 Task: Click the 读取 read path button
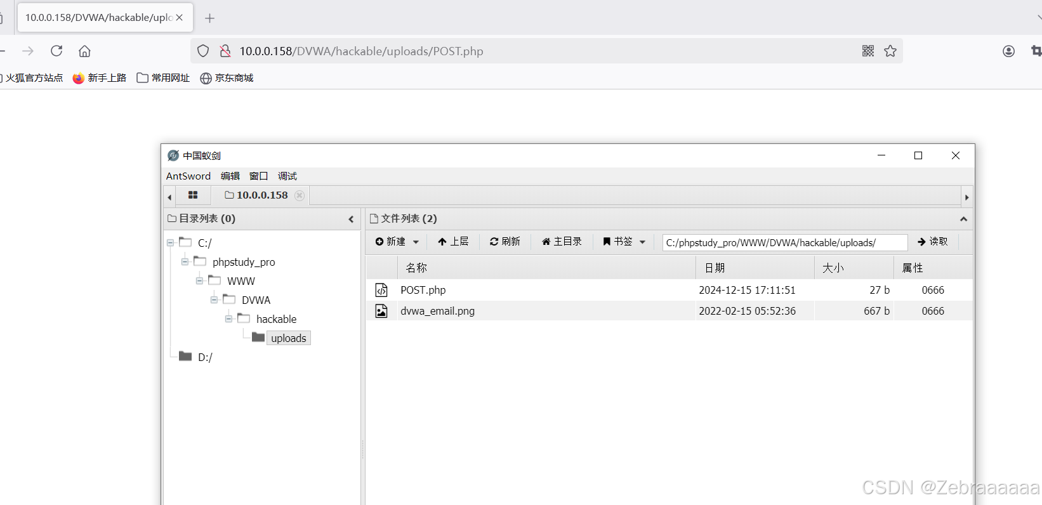coord(933,242)
